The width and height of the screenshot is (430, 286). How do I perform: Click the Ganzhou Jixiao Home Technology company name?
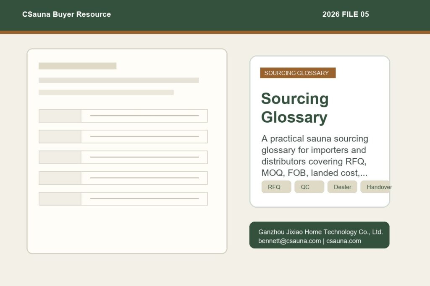pyautogui.click(x=320, y=232)
